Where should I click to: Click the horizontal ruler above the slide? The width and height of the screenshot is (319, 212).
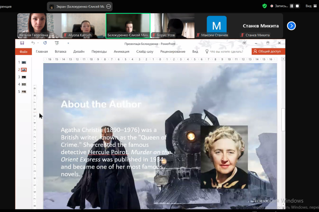pos(160,59)
